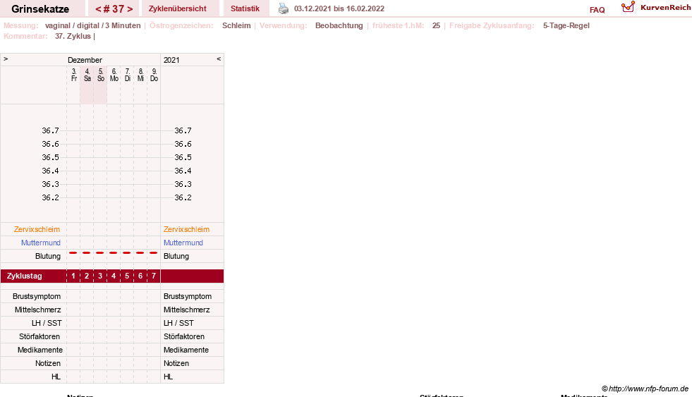Screen dimensions: 692x397
Task: Click the bleeding mark on 6. Mo
Action: tap(114, 252)
